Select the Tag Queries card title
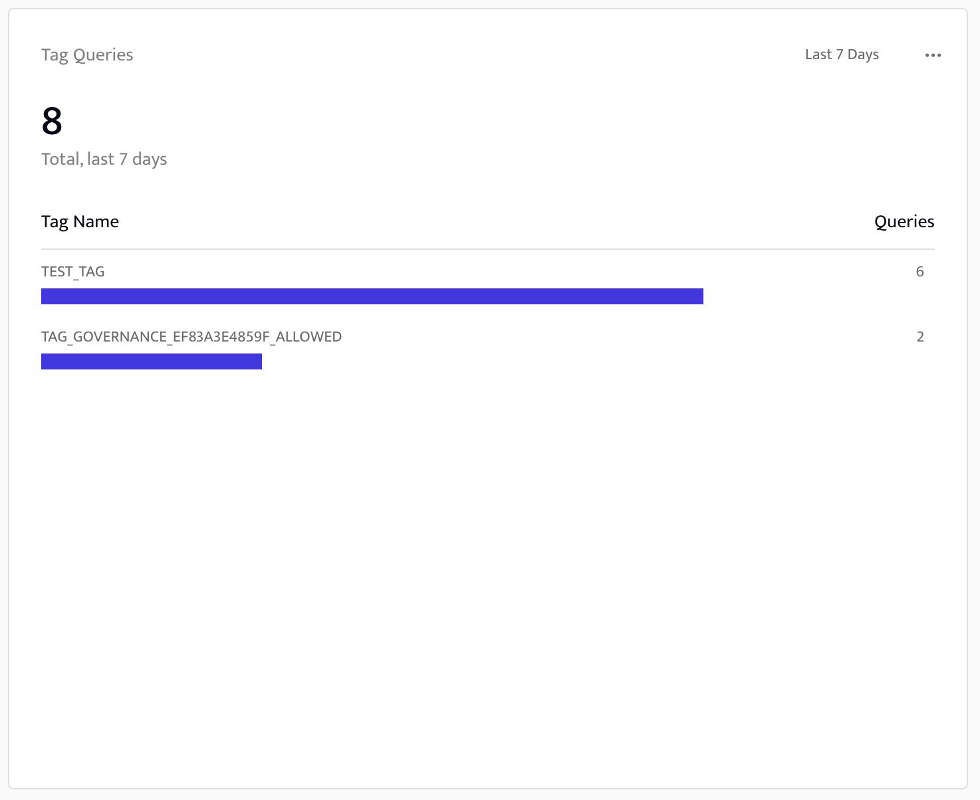The width and height of the screenshot is (980, 800). [87, 54]
